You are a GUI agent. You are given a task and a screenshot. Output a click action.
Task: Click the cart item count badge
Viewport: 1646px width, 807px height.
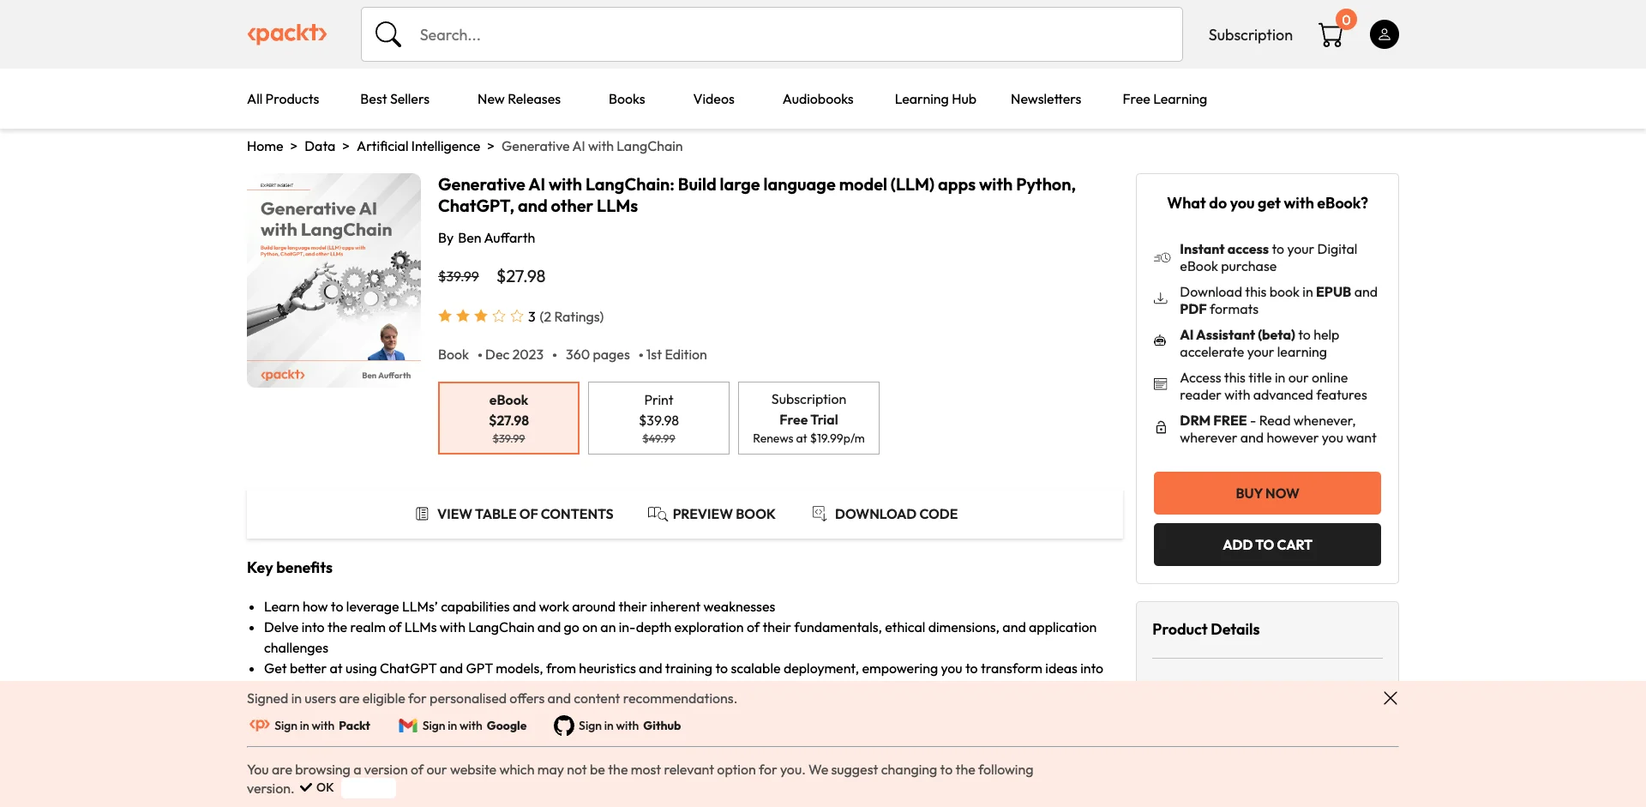tap(1346, 20)
